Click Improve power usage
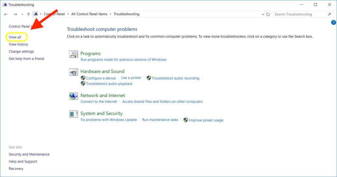Image resolution: width=337 pixels, height=177 pixels. (206, 120)
